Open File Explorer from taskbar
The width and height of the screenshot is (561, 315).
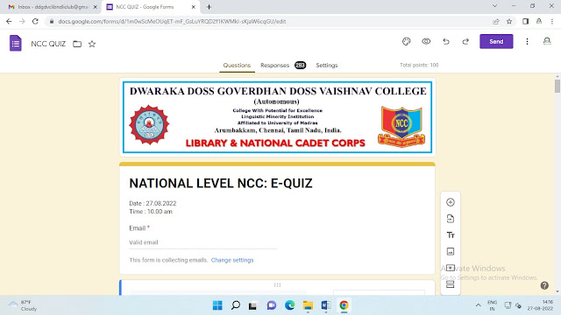pyautogui.click(x=308, y=305)
